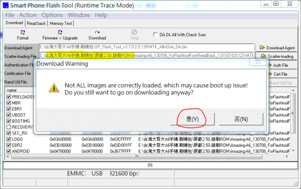Click the LOGO begin address 0x03A00000

[61, 139]
